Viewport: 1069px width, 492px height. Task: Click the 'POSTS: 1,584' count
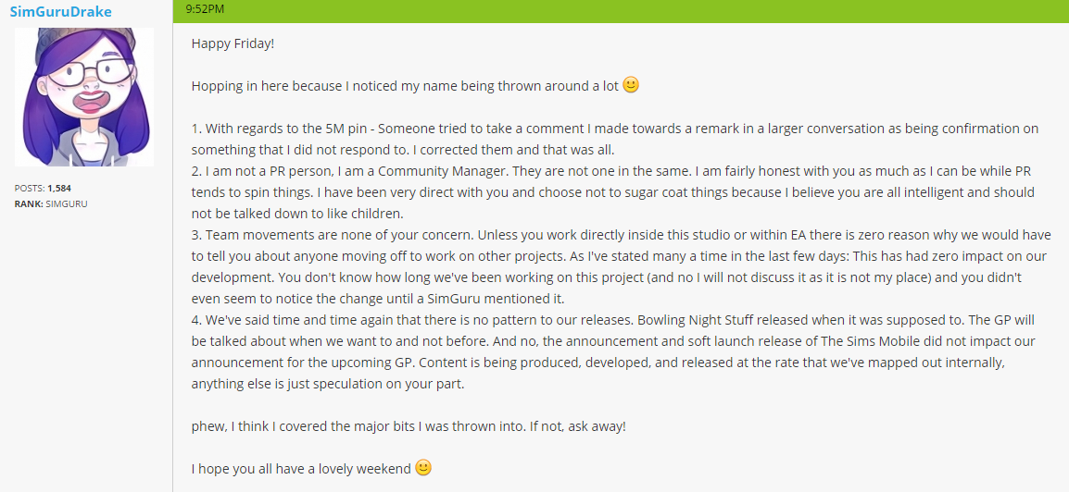click(43, 188)
